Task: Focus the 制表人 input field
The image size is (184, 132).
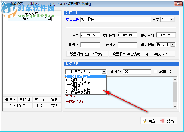Action: click(90, 45)
